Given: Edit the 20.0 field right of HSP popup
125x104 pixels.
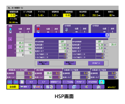Looking at the screenshot, I should tap(113, 45).
